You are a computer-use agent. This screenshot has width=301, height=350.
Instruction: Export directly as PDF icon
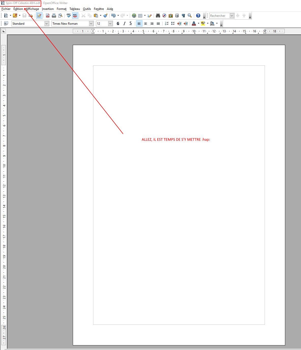(48, 16)
